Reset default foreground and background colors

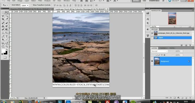tap(2, 54)
